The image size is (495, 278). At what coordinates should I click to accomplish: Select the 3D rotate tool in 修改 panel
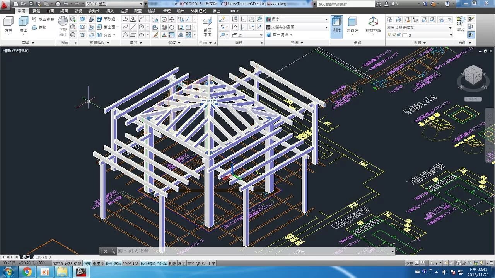click(x=164, y=27)
